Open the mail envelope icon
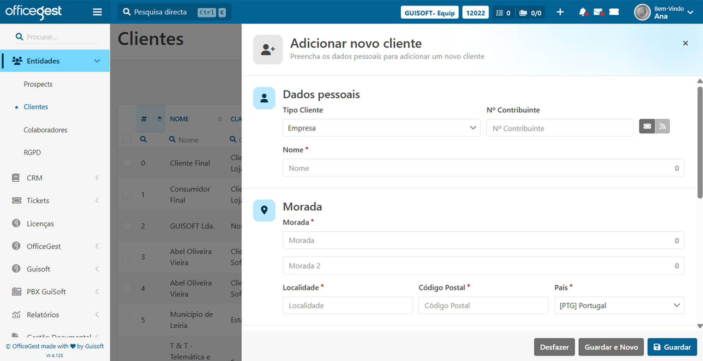This screenshot has height=361, width=703. pyautogui.click(x=599, y=12)
